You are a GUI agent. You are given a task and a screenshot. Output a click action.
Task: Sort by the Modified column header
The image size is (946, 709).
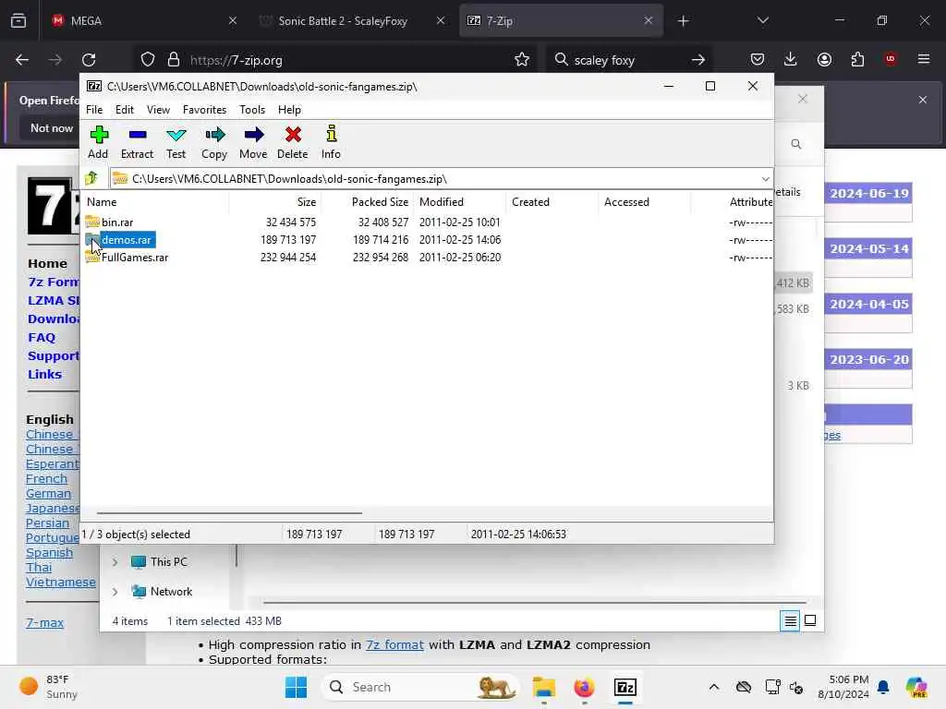tap(460, 202)
